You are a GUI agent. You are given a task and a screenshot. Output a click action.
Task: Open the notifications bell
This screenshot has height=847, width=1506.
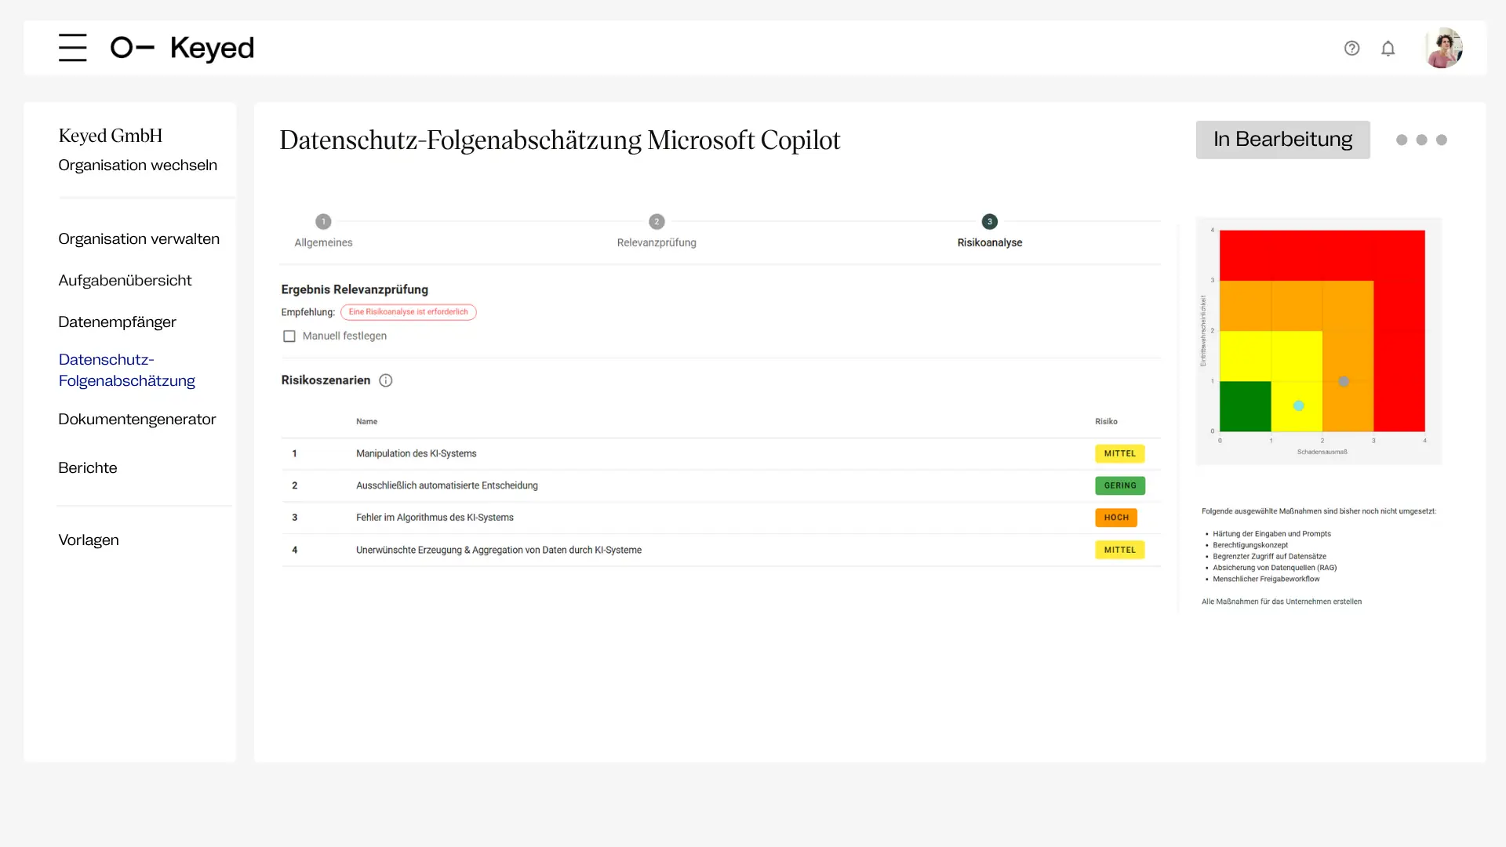click(x=1388, y=49)
